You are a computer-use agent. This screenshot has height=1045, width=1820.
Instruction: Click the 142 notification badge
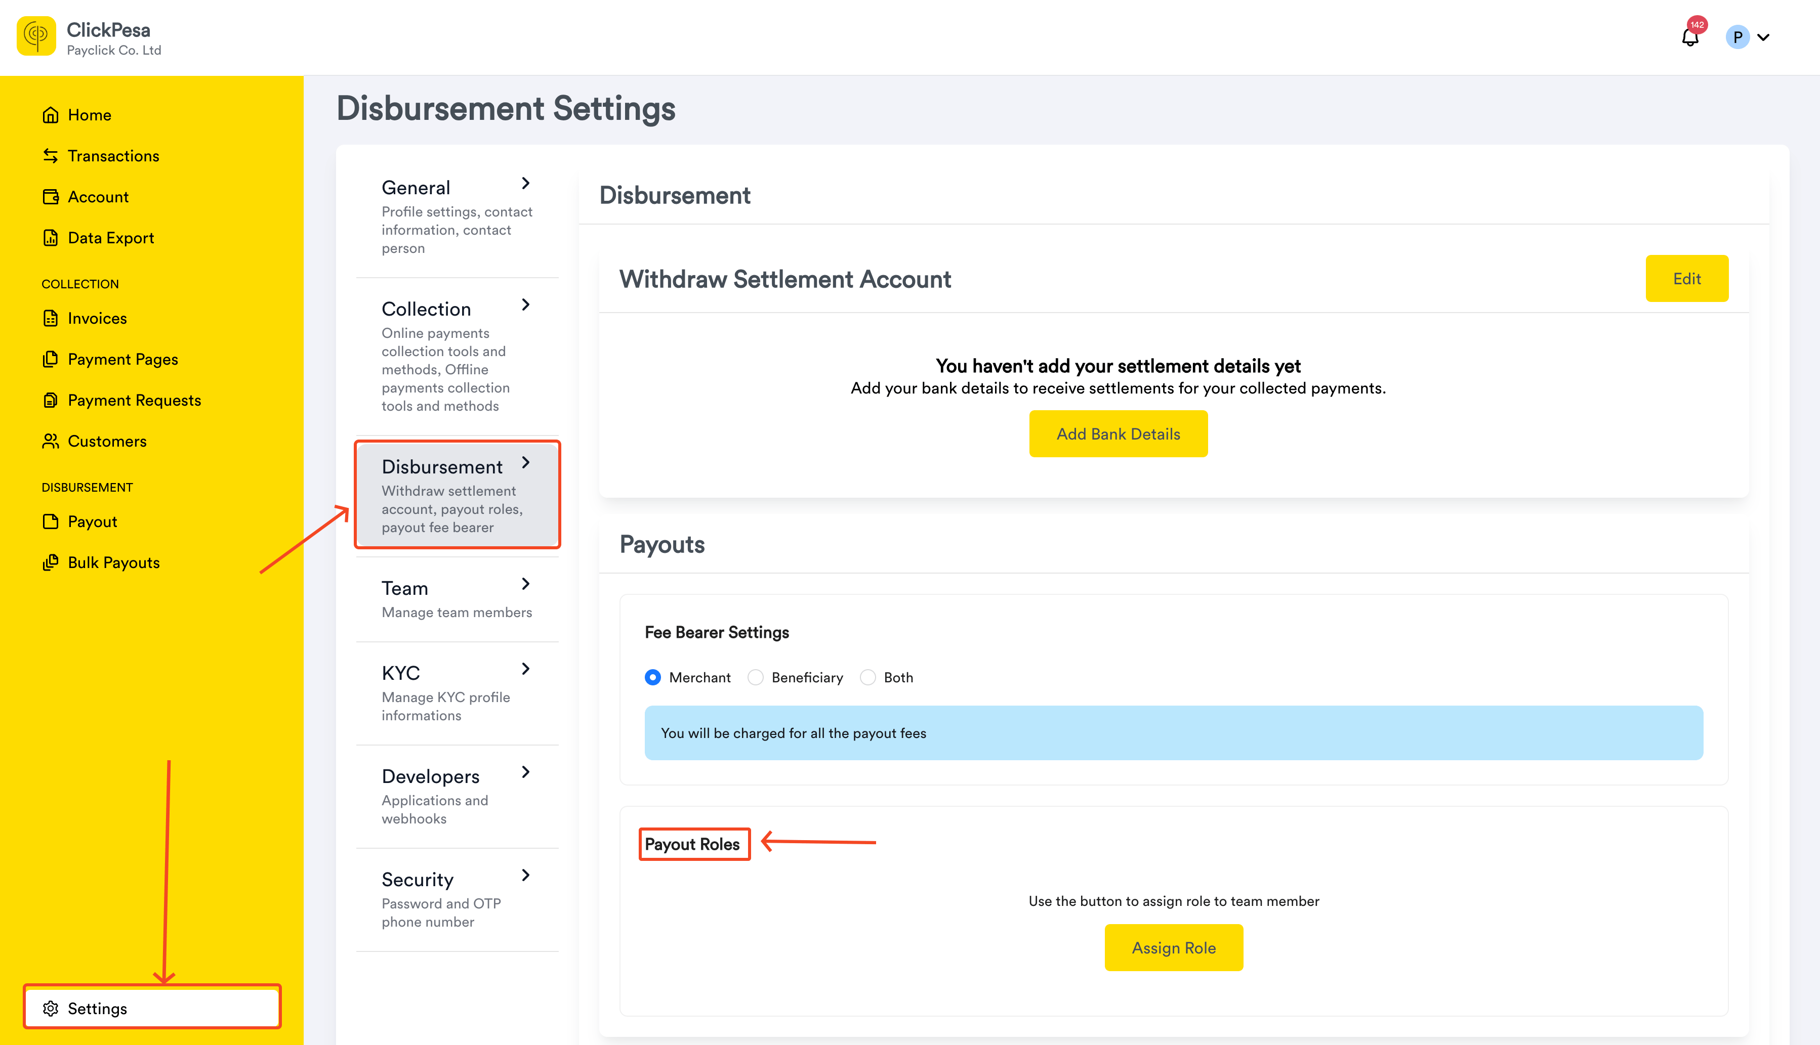click(1697, 24)
